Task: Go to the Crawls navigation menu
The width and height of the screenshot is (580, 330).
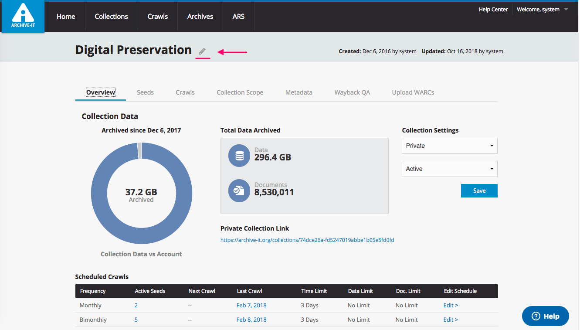Action: coord(158,17)
